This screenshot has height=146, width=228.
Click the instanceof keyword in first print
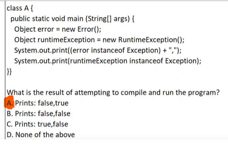108,51
